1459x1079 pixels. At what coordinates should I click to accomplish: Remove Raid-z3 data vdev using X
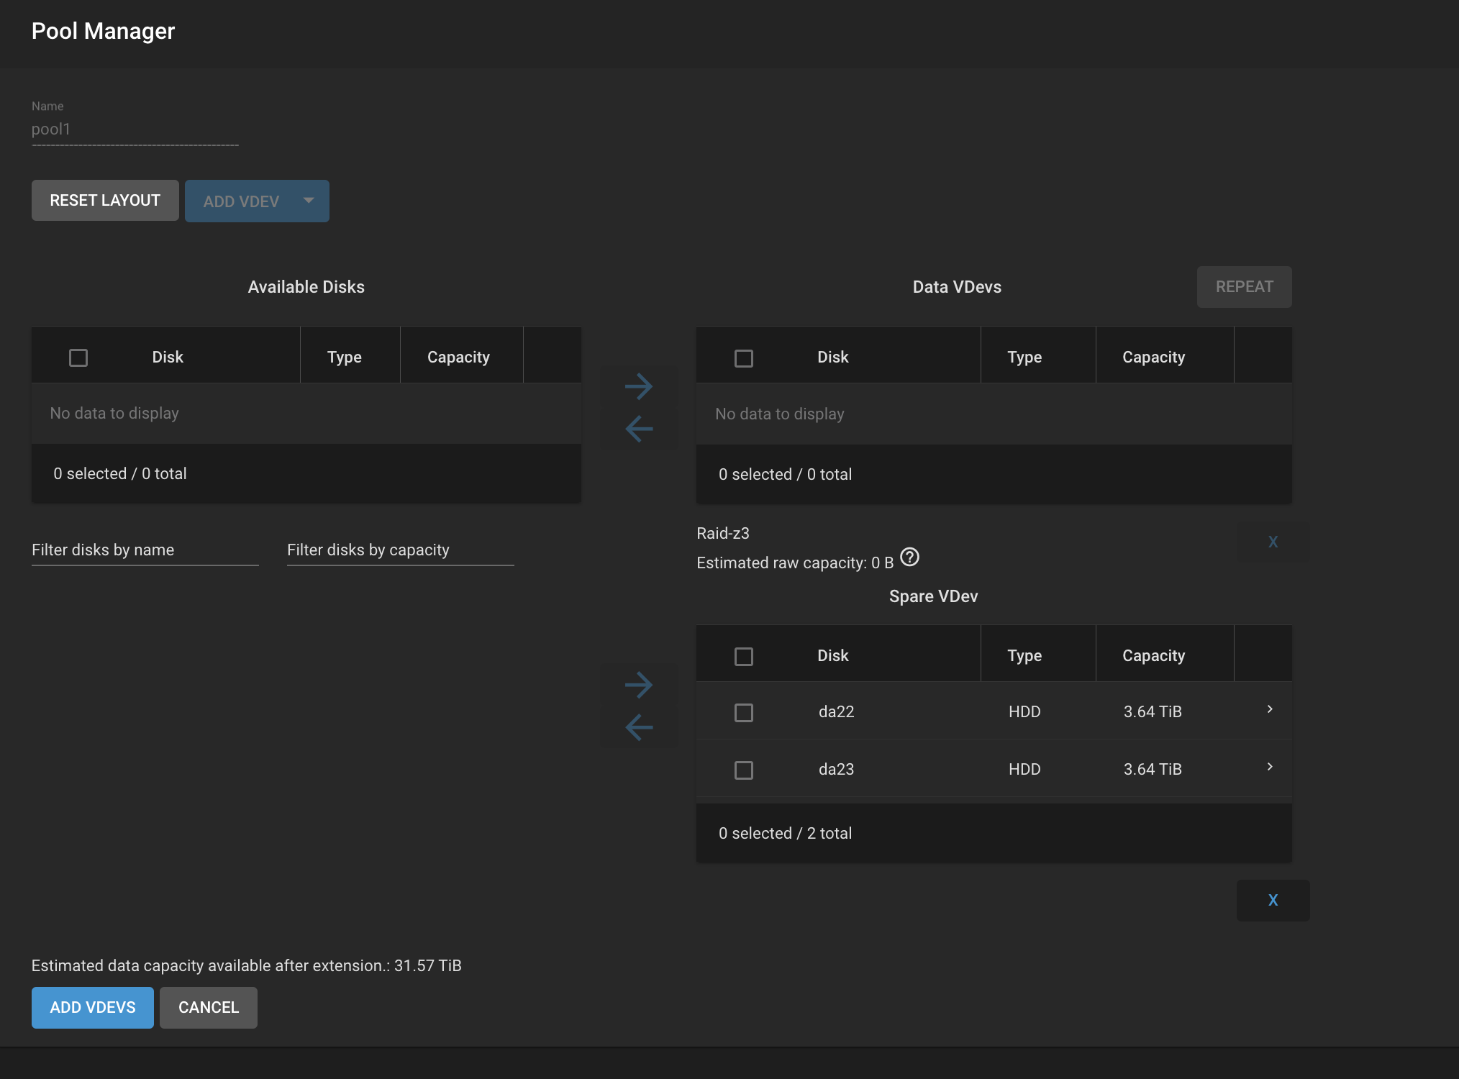1273,542
